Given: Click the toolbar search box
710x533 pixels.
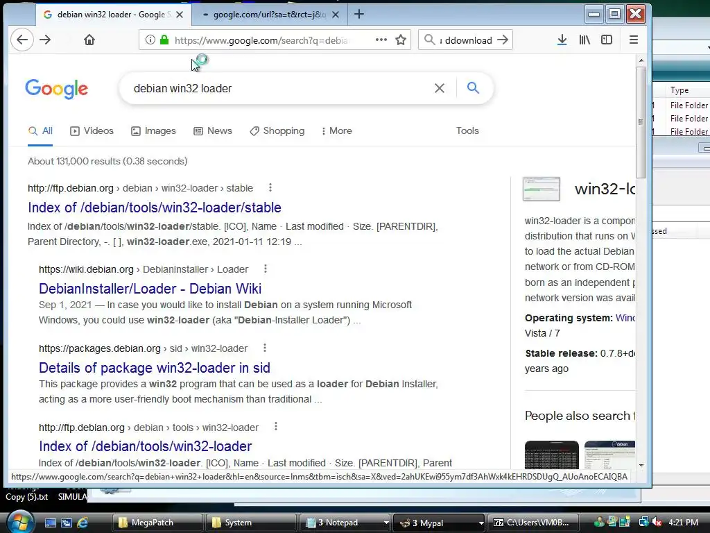Looking at the screenshot, I should point(467,40).
